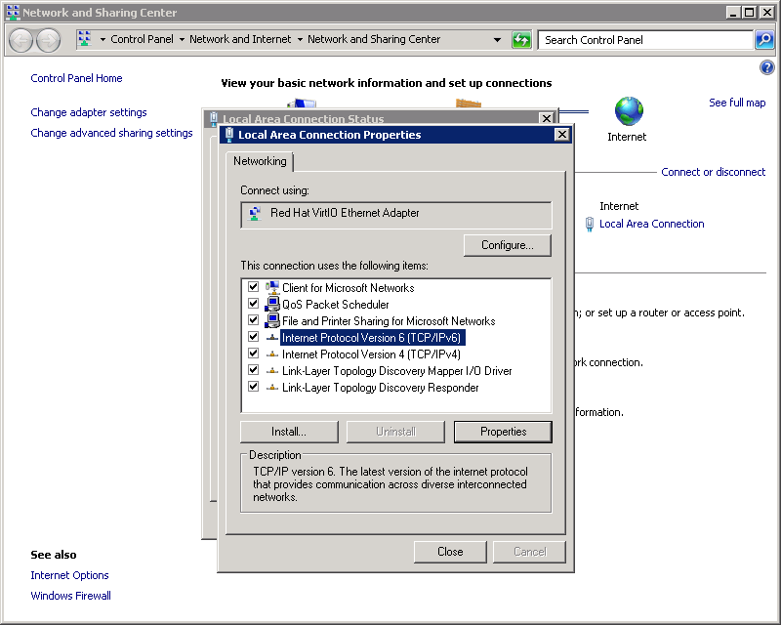Open Properties for selected item

503,432
